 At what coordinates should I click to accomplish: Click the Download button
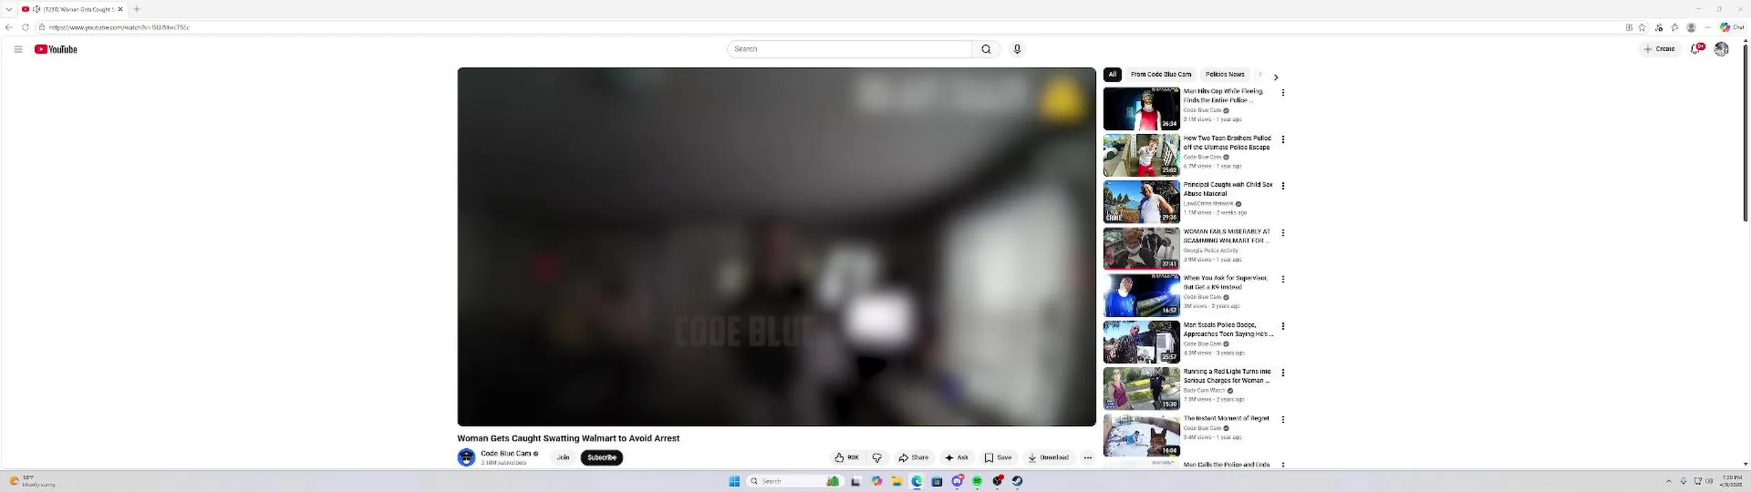coord(1049,458)
